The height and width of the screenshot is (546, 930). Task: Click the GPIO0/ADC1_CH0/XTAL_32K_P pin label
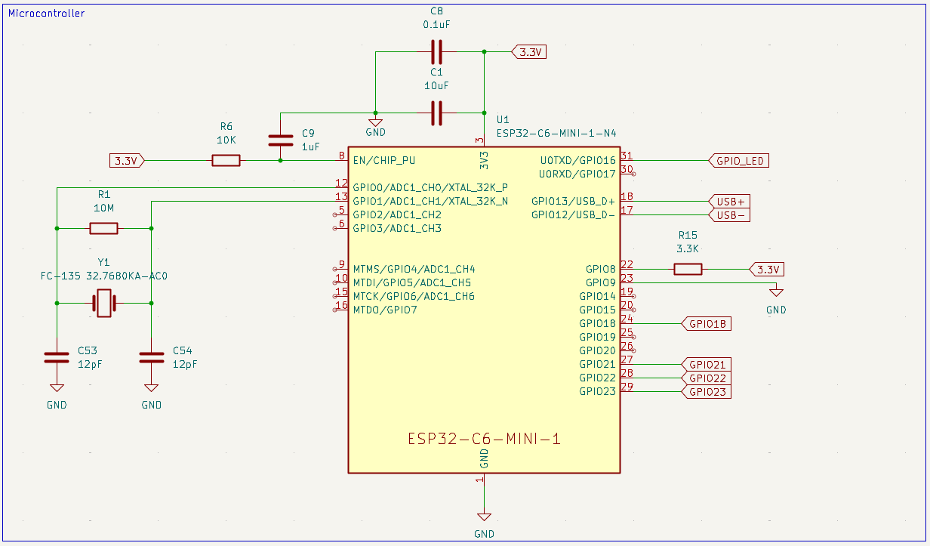click(430, 187)
